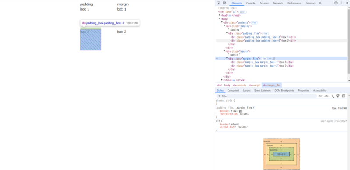This screenshot has width=350, height=170.
Task: Open the Event Listeners pane tab
Action: tap(262, 90)
